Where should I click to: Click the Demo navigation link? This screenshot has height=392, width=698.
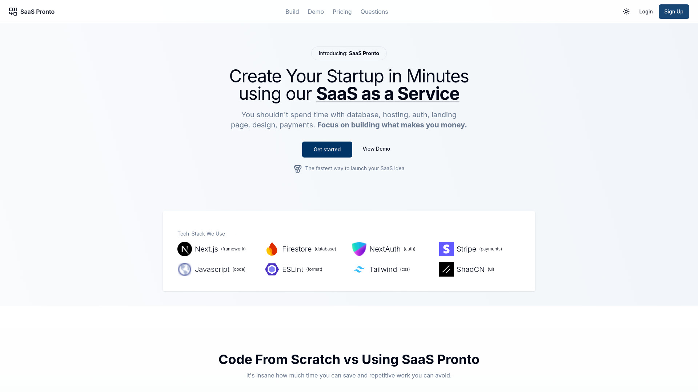tap(316, 12)
